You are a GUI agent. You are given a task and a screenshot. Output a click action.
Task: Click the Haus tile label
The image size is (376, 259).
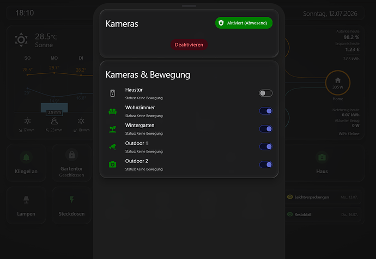pyautogui.click(x=322, y=172)
